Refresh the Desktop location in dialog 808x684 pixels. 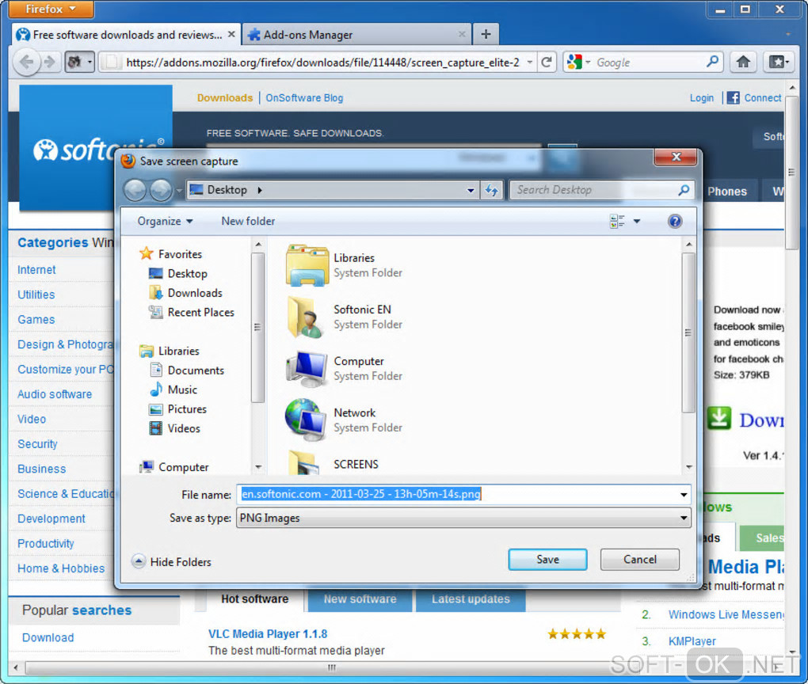tap(492, 190)
